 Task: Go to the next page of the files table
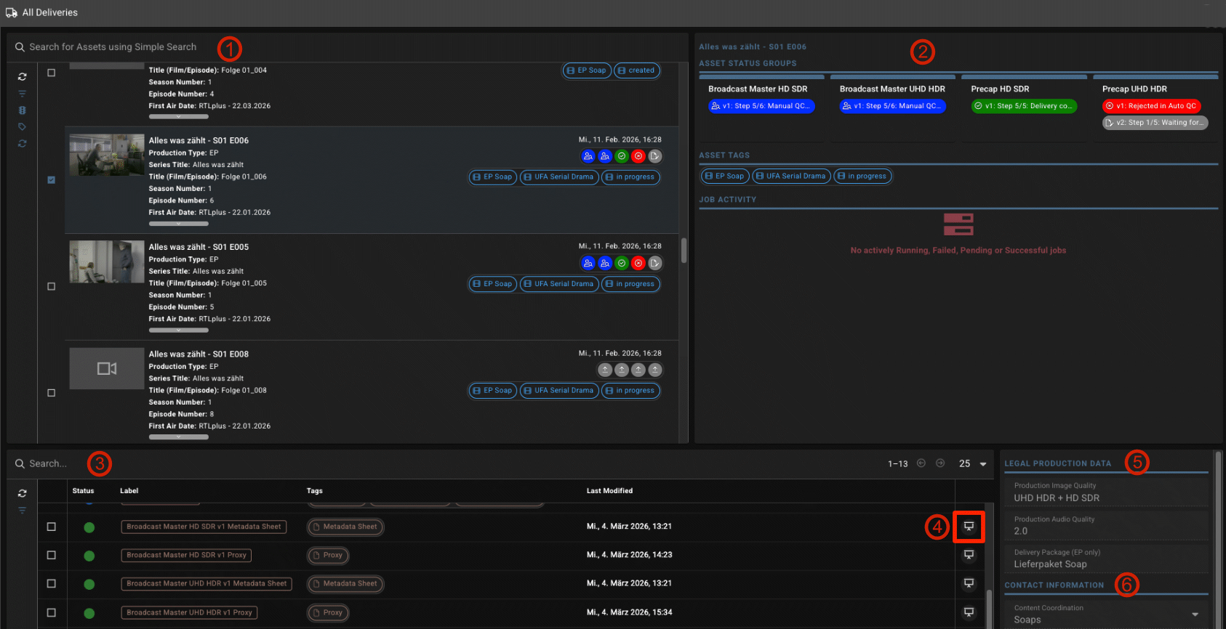pyautogui.click(x=940, y=463)
